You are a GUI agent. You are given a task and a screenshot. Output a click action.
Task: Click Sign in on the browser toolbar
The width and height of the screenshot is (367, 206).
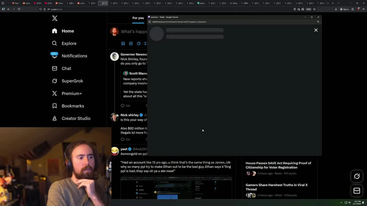[x=344, y=9]
